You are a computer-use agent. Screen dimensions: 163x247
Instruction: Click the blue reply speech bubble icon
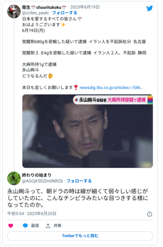click(25, 225)
